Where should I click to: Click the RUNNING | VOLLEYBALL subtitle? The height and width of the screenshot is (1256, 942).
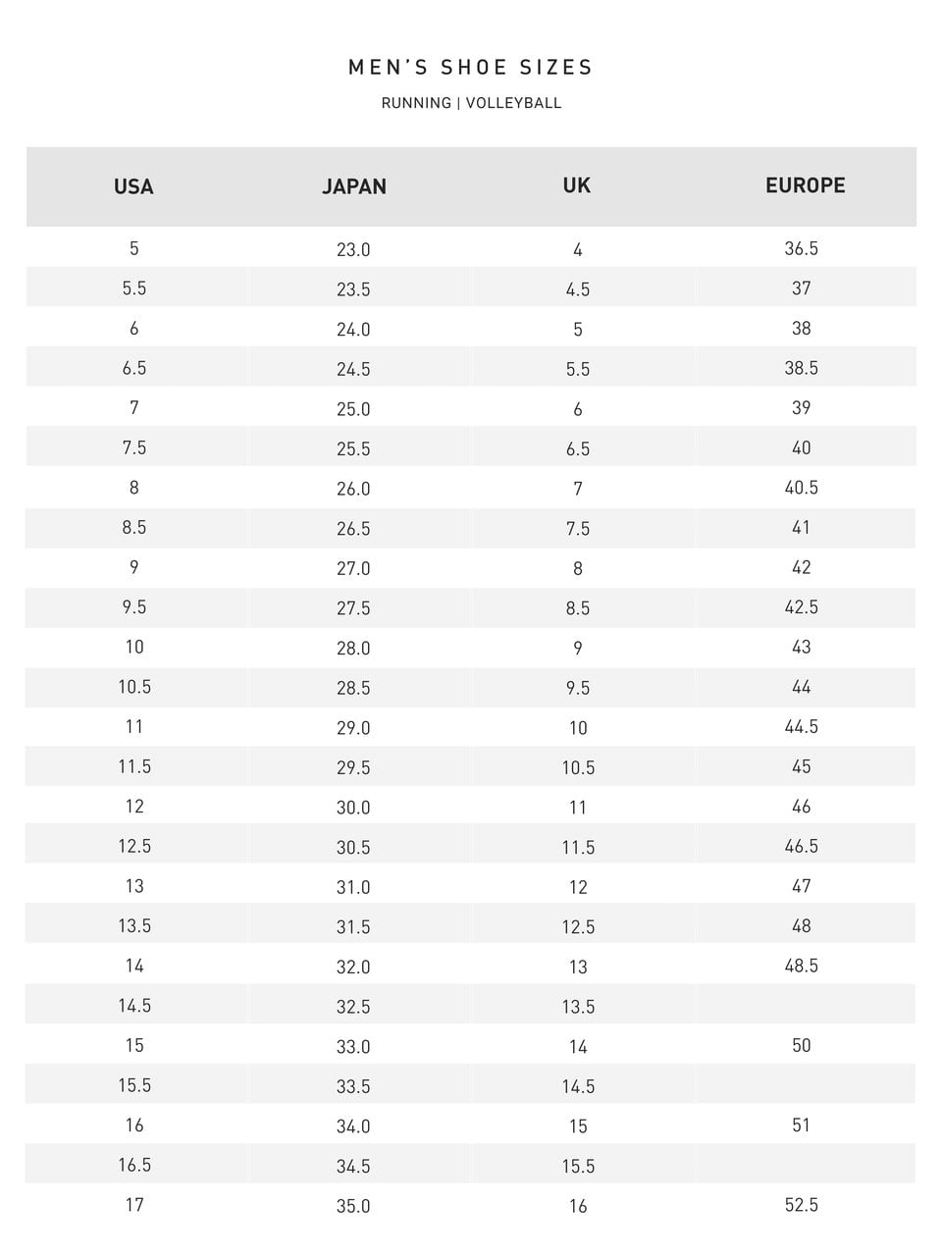pos(471,103)
